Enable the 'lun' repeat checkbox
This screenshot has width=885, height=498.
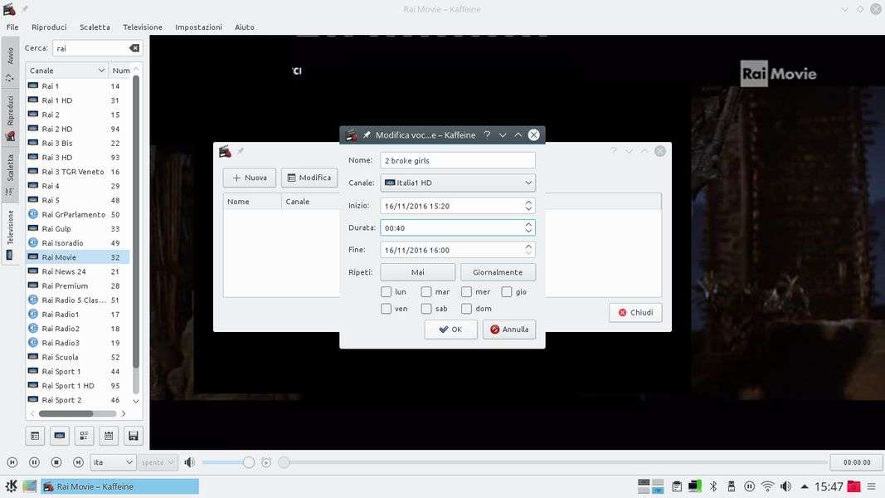click(387, 292)
